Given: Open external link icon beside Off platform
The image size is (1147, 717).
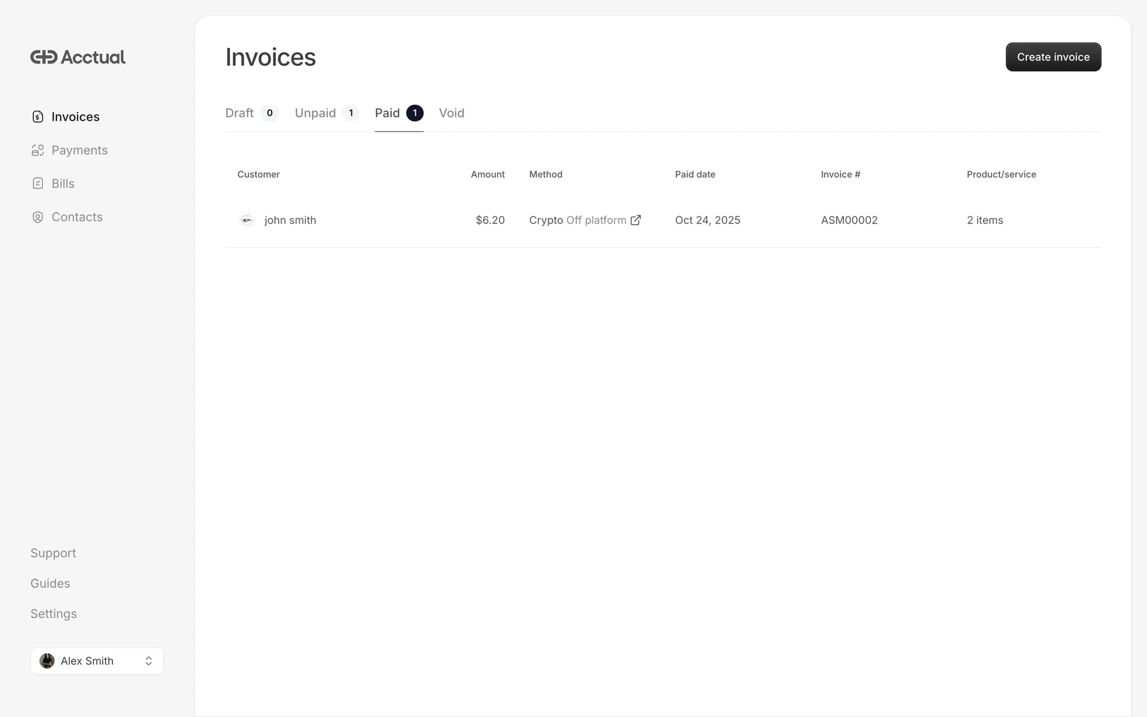Looking at the screenshot, I should (x=636, y=220).
